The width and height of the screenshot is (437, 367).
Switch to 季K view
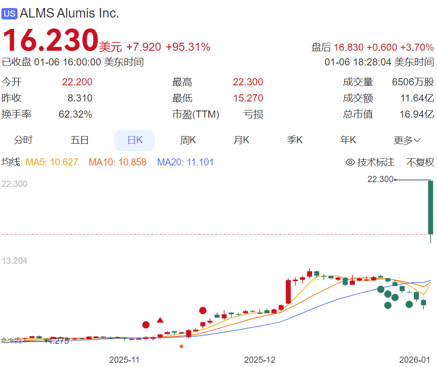point(295,140)
